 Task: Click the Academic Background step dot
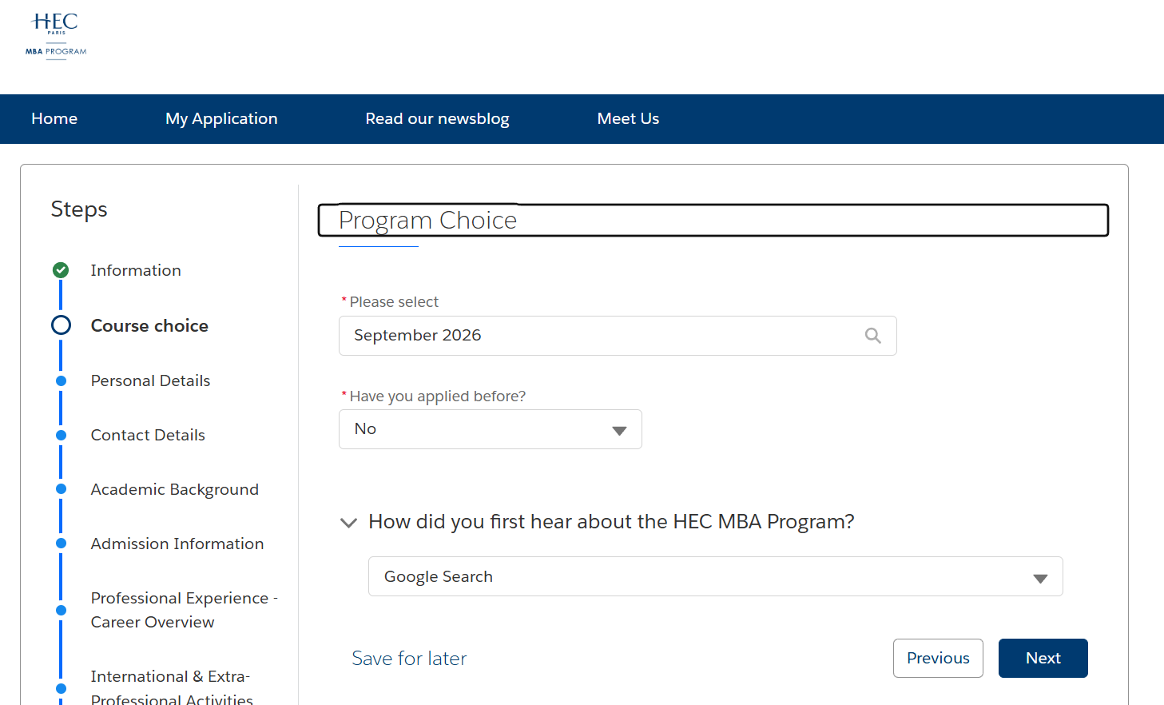[x=61, y=489]
